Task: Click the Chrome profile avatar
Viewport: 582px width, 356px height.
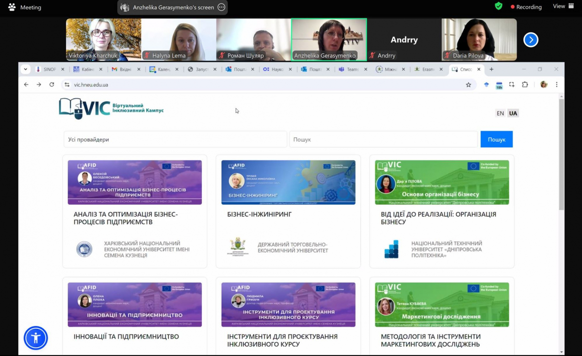Action: (x=544, y=84)
